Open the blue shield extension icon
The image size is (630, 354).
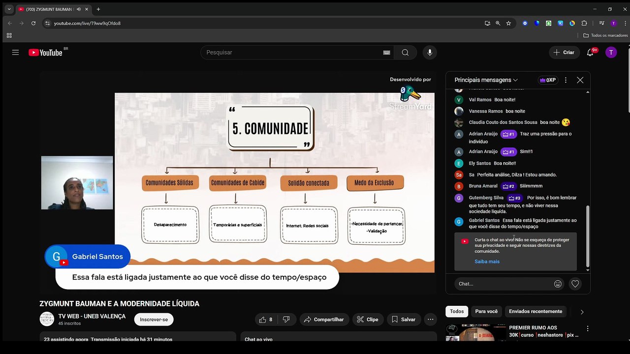(537, 23)
